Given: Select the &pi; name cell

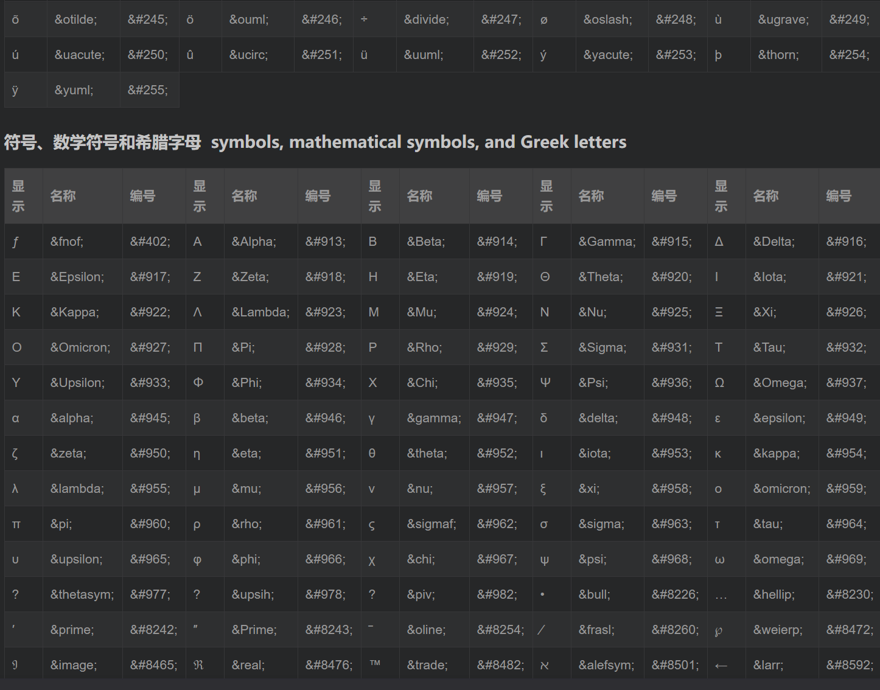Looking at the screenshot, I should pos(83,524).
